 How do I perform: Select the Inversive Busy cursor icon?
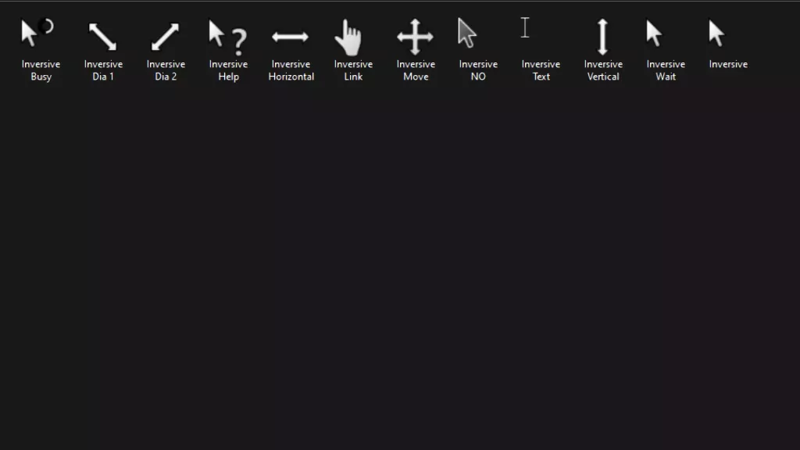(35, 31)
